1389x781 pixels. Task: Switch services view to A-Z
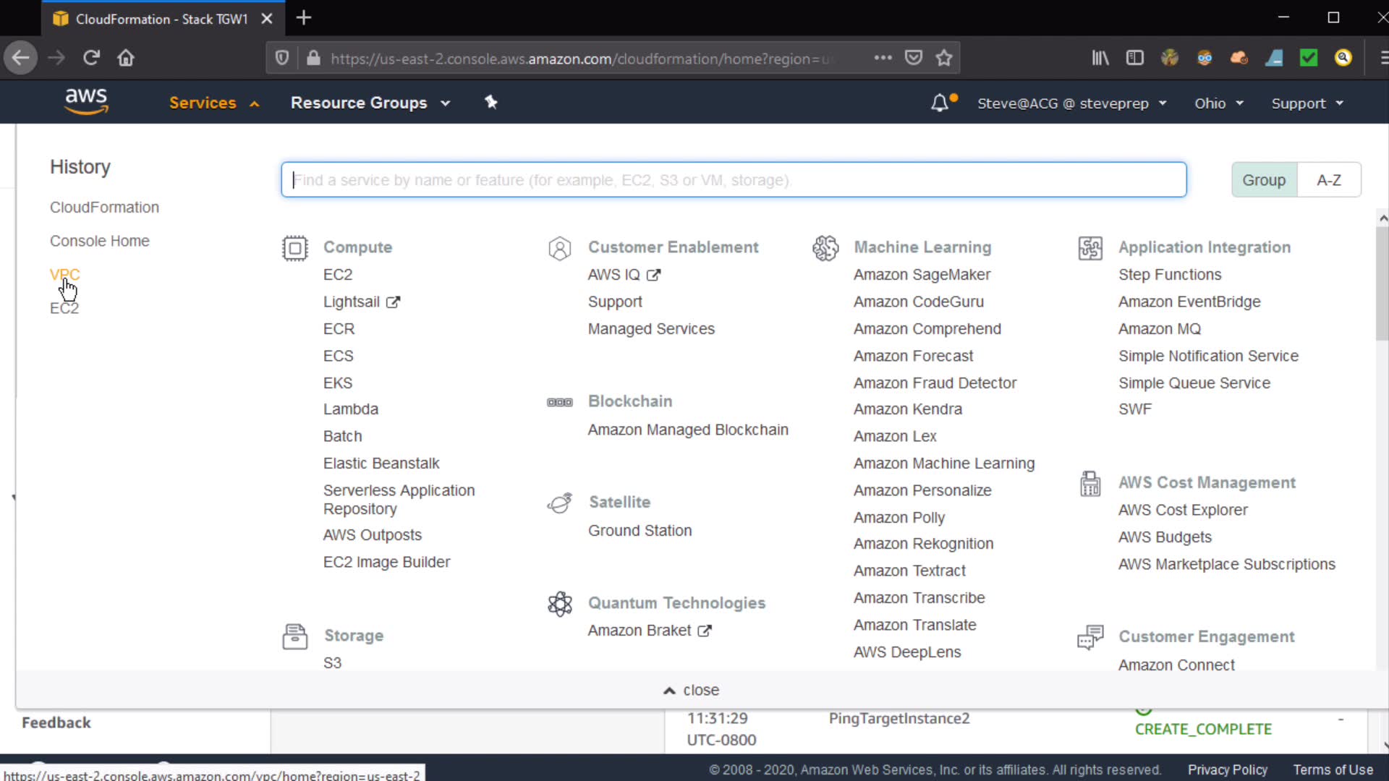pos(1328,180)
